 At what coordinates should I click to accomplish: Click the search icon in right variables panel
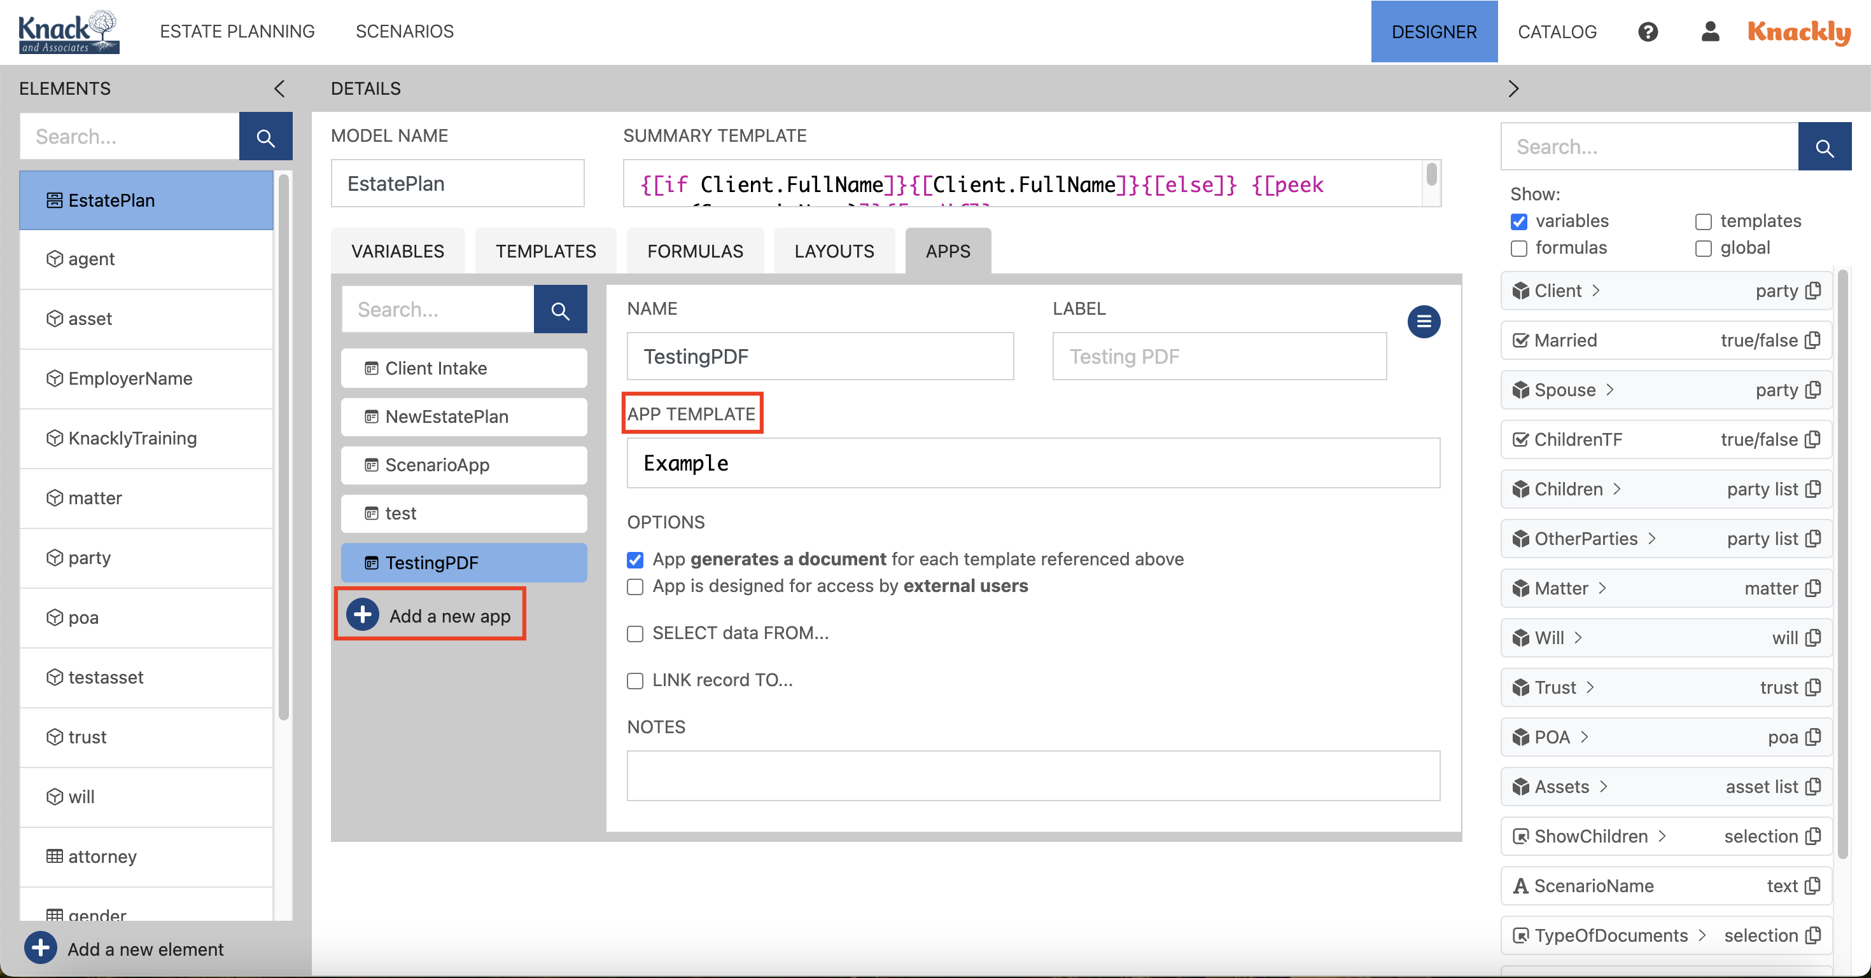pos(1825,146)
